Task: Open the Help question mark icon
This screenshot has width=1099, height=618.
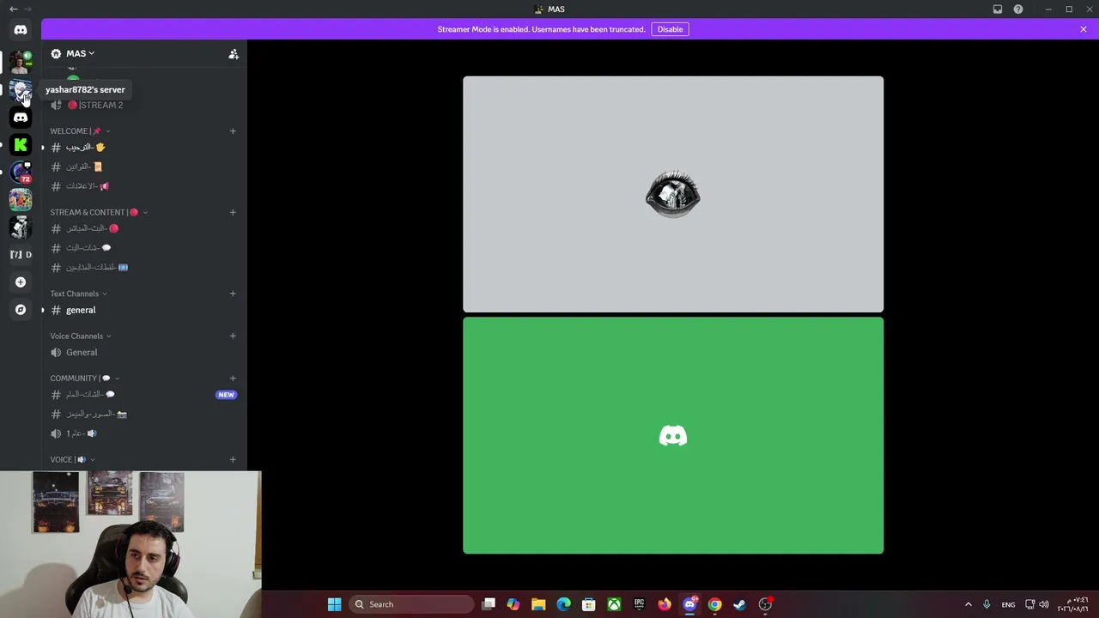Action: (1018, 9)
